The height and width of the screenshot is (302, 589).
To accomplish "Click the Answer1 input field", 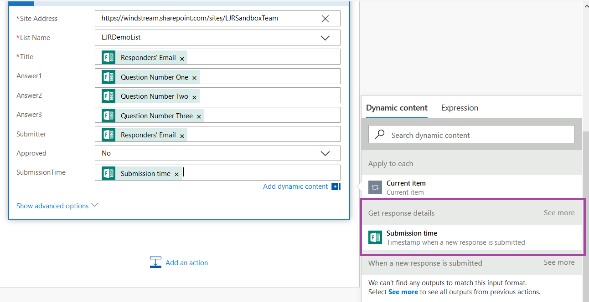I will pos(218,76).
